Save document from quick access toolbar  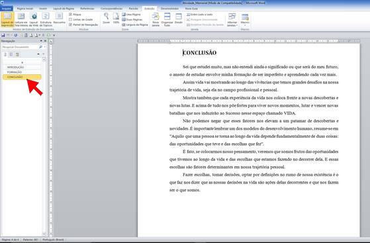coord(3,35)
